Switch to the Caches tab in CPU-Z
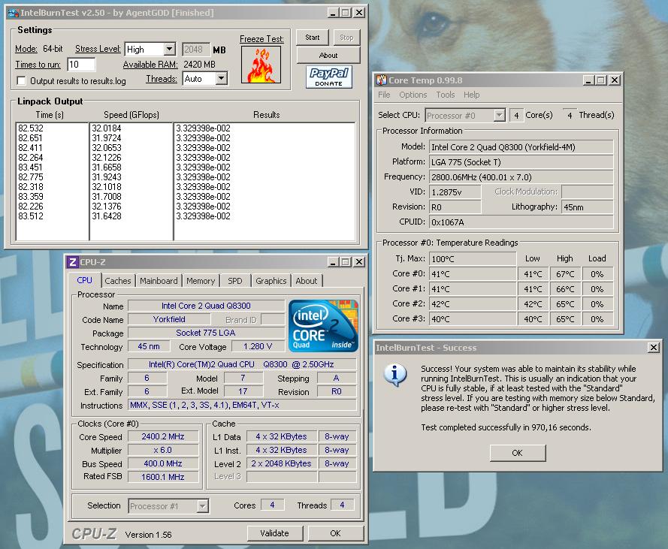The height and width of the screenshot is (549, 668). click(117, 281)
